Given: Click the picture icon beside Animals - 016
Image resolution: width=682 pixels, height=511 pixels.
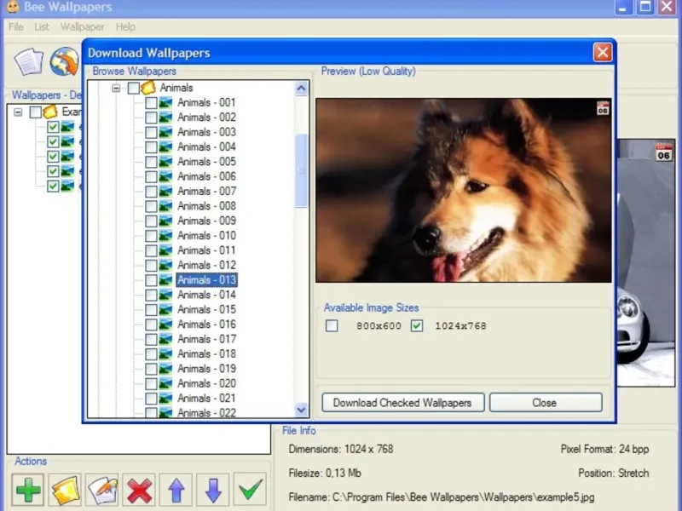Looking at the screenshot, I should (165, 324).
